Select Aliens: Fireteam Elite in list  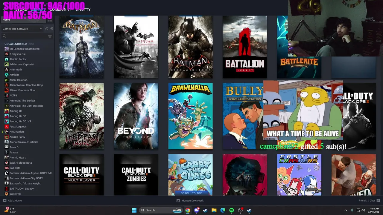(x=22, y=90)
